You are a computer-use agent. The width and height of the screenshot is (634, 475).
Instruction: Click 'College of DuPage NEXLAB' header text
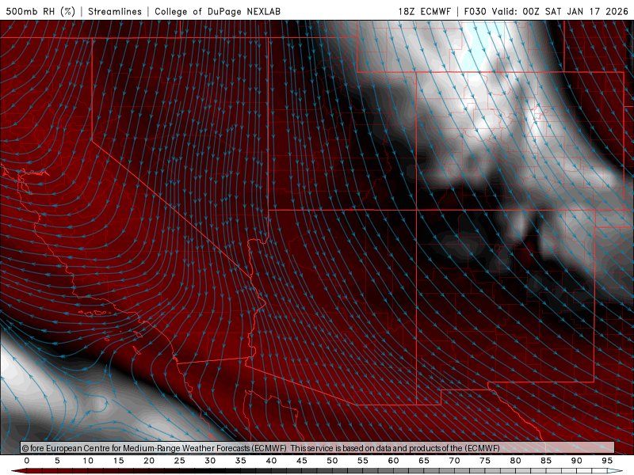pos(217,11)
